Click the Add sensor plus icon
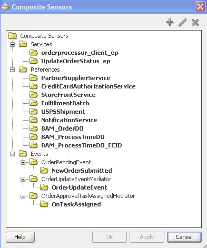207x248 pixels. pos(170,23)
